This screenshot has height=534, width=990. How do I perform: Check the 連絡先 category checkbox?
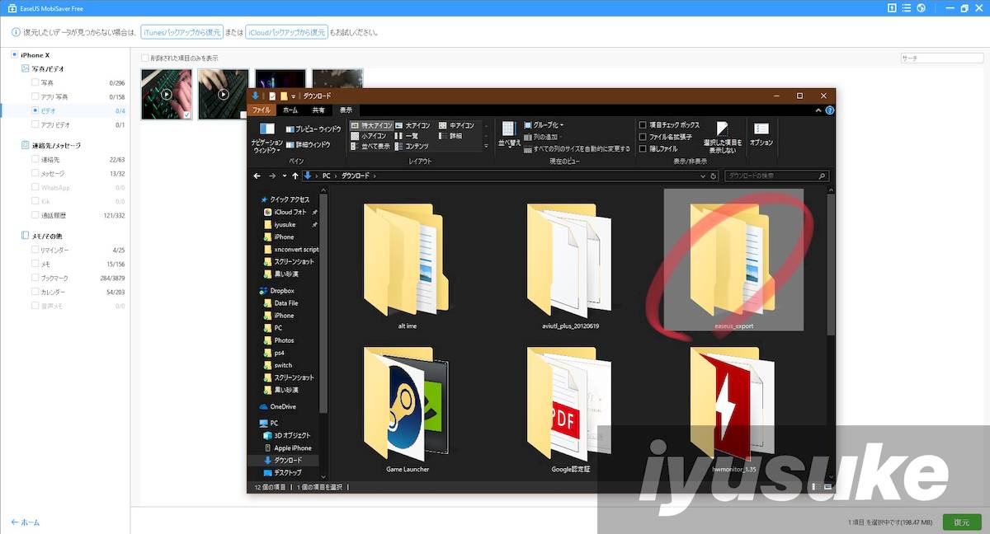click(x=35, y=159)
